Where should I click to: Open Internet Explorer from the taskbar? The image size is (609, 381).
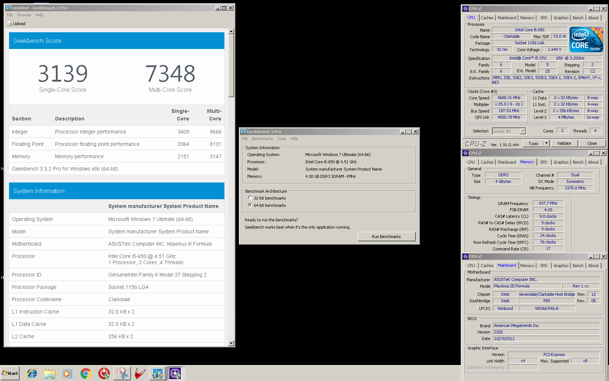(32, 373)
